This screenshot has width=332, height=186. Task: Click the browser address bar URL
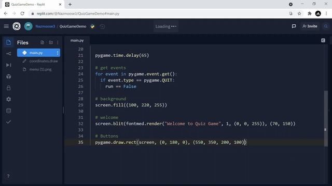point(78,13)
